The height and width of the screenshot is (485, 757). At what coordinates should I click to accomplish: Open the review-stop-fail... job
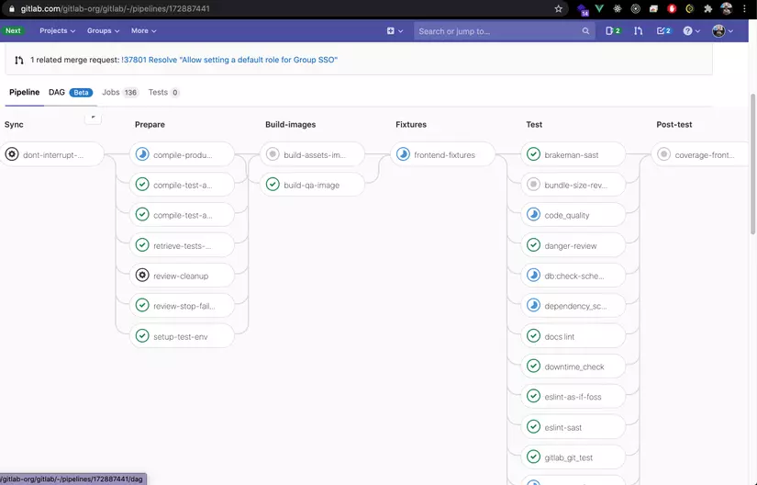tap(182, 305)
